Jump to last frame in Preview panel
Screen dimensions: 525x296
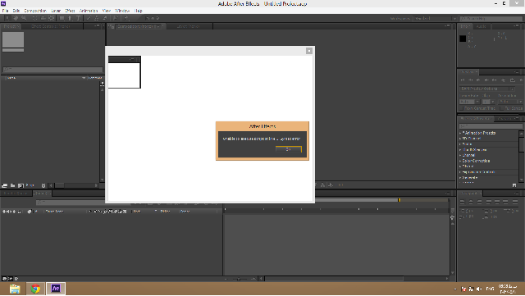click(x=494, y=80)
